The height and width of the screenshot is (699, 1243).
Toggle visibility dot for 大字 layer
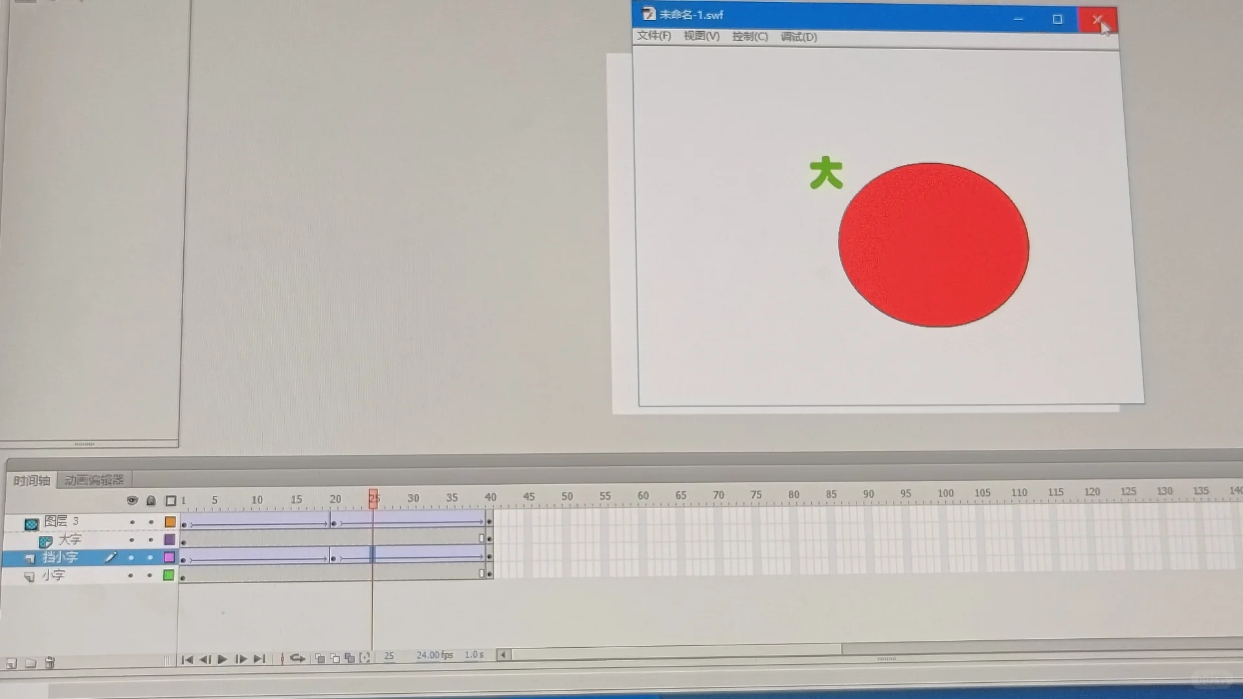[x=131, y=540]
